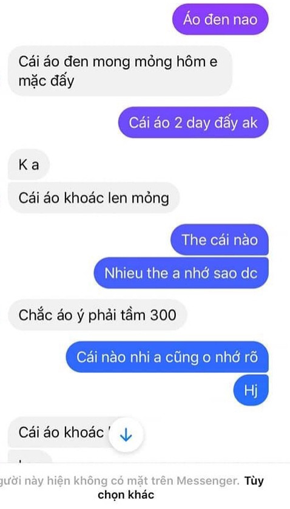Select the 'Áo đen nao' sent message

click(220, 19)
